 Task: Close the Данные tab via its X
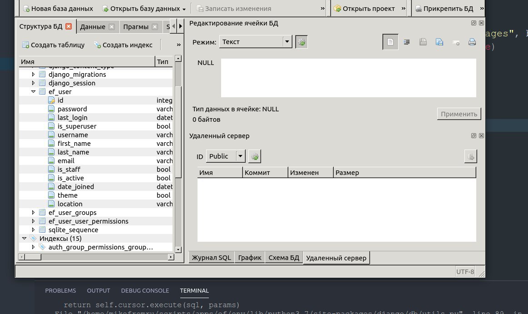tap(112, 27)
